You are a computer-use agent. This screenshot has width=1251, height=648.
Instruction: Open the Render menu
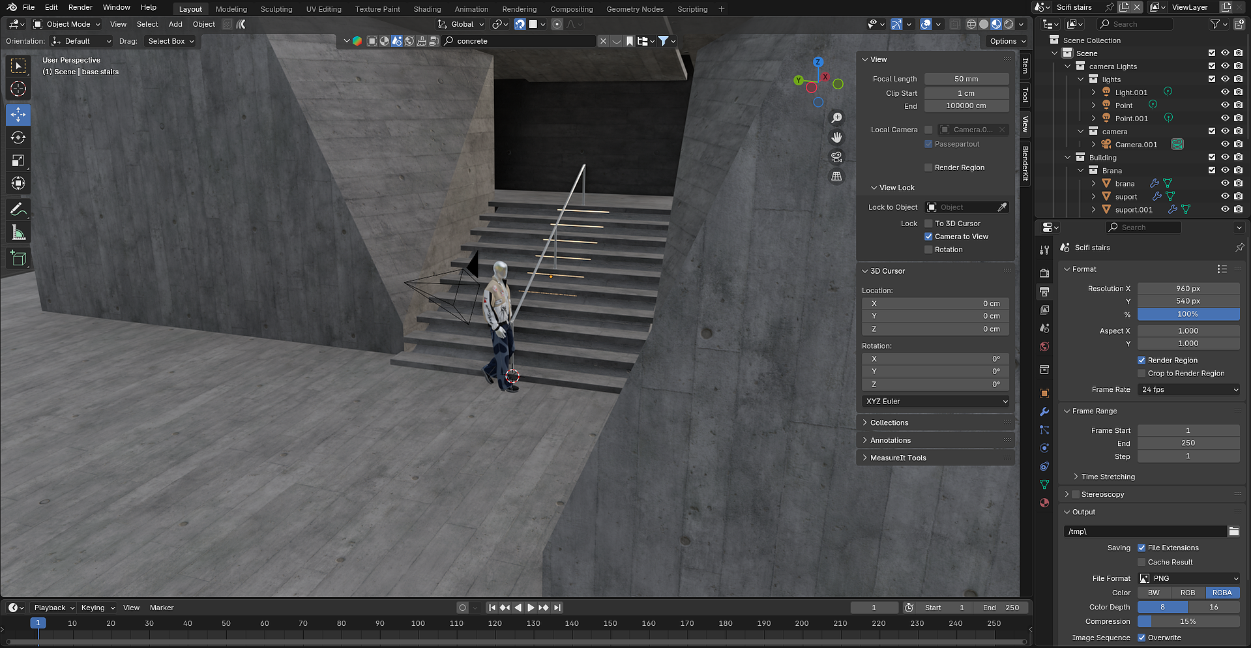[x=80, y=7]
